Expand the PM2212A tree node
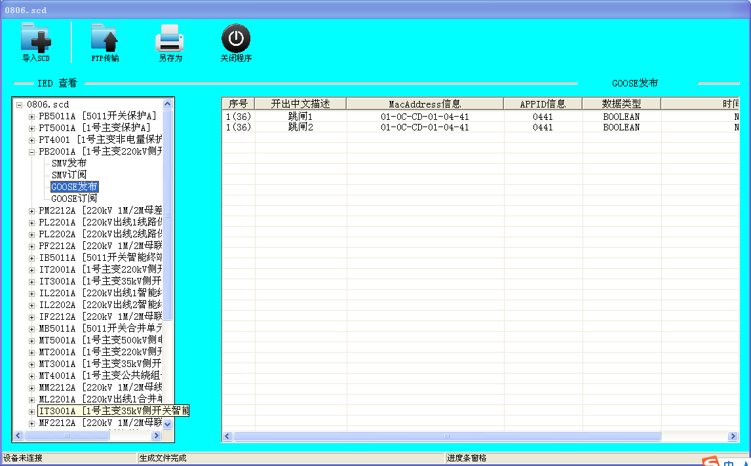751x466 pixels. point(31,211)
